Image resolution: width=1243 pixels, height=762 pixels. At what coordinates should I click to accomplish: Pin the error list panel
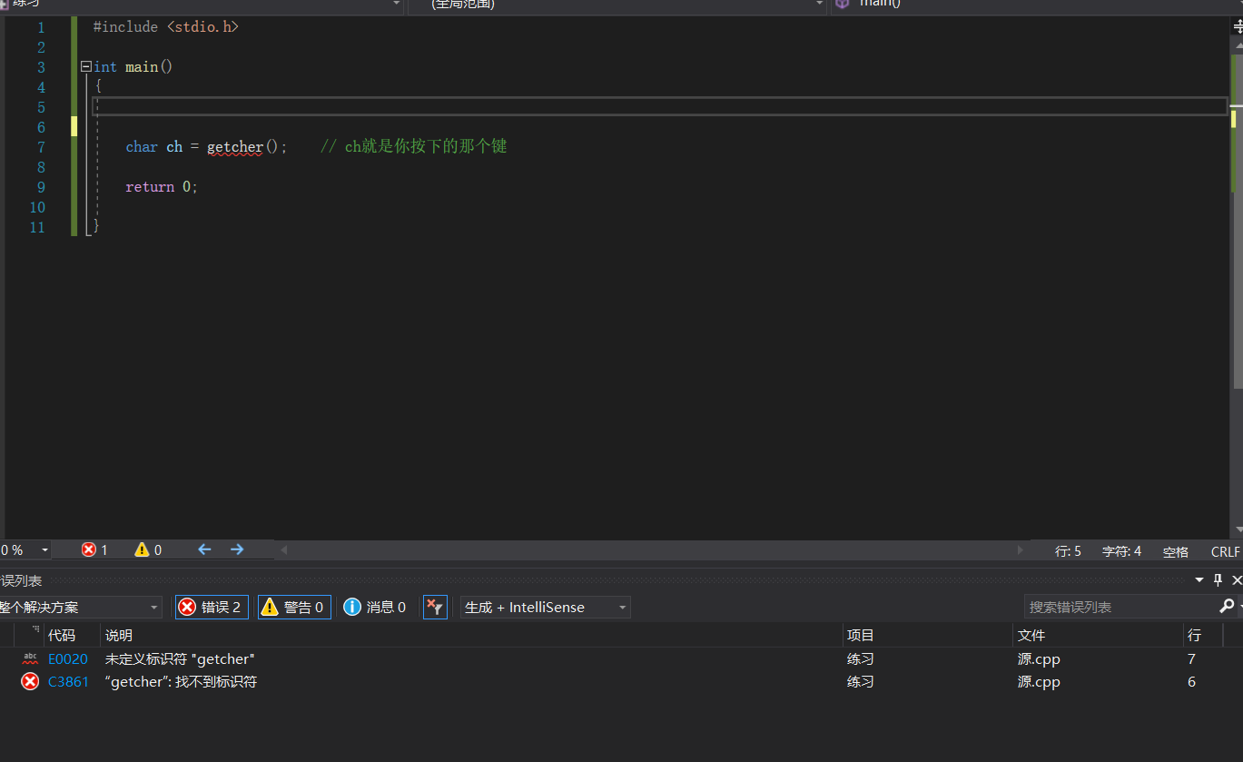click(x=1218, y=580)
